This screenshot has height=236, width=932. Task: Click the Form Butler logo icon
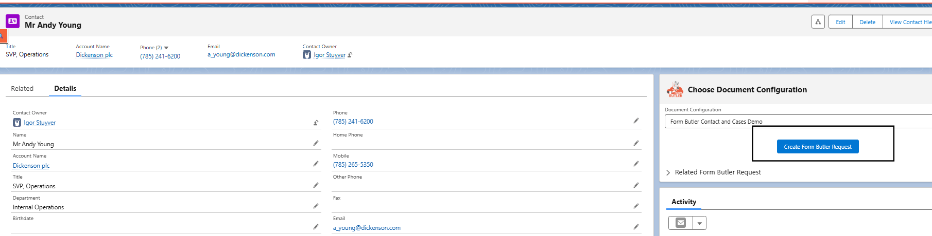675,89
